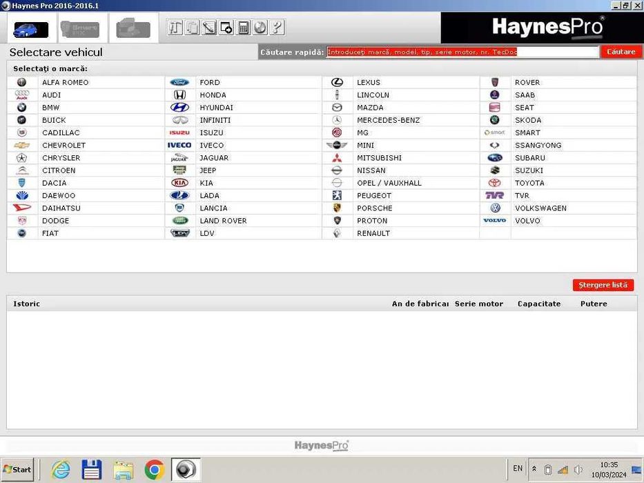Select the Chevrolet bowtie logo
This screenshot has height=483, width=644.
coord(22,146)
